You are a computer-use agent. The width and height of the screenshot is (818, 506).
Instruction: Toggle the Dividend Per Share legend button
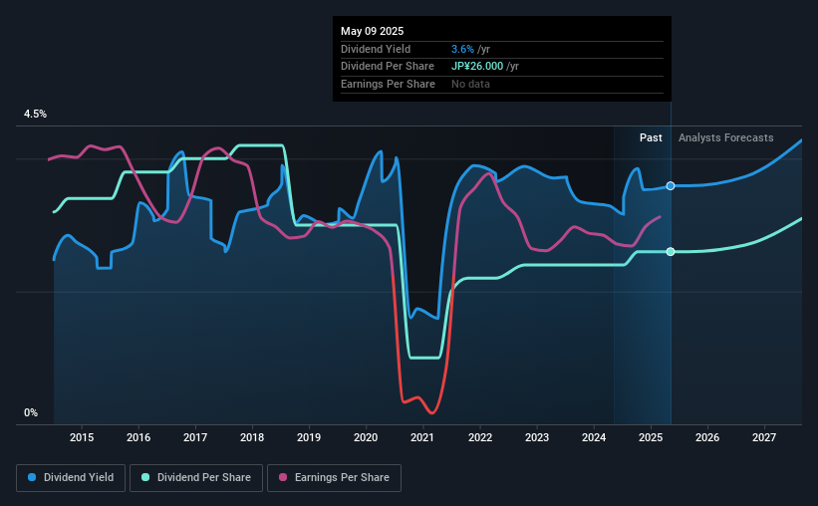196,478
